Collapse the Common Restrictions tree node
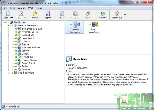Image resolution: width=154 pixels, height=110 pixels. (9, 26)
